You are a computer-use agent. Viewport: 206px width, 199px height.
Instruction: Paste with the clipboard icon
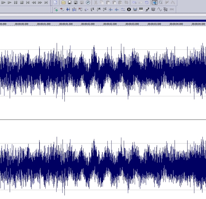108,3
